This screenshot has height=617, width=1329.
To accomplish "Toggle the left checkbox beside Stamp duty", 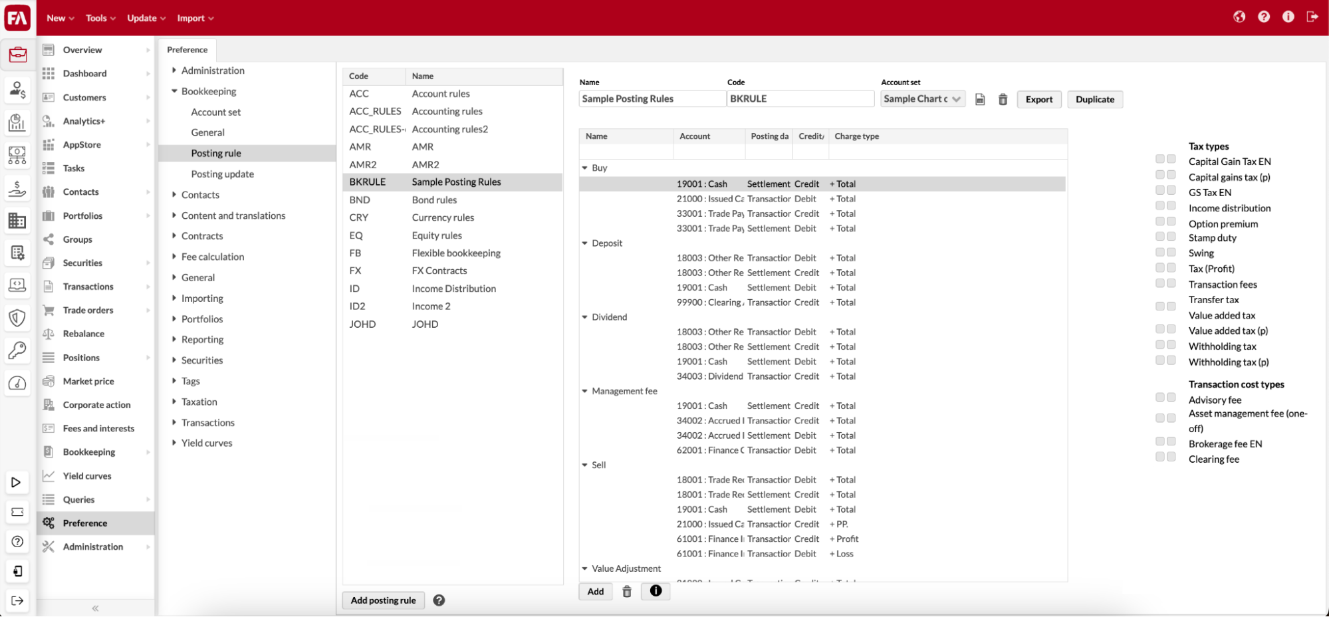I will tap(1160, 237).
